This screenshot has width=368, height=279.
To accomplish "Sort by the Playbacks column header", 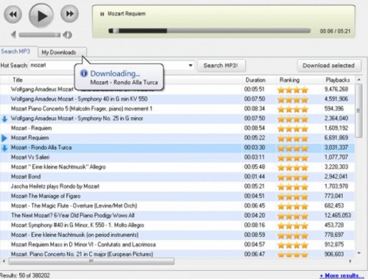I will point(338,80).
